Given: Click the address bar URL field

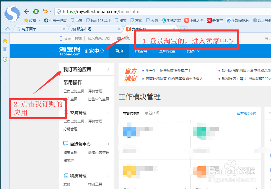Looking at the screenshot, I should (162, 12).
